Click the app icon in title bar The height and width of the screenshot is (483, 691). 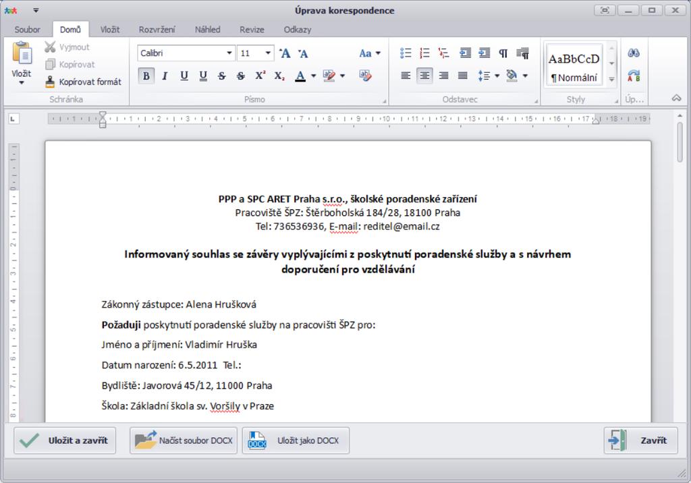coord(10,11)
